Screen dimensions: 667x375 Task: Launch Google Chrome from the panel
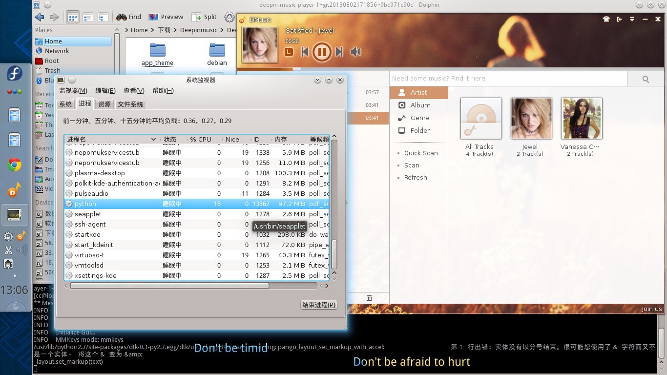pos(15,165)
